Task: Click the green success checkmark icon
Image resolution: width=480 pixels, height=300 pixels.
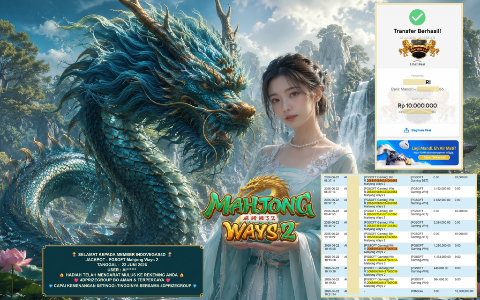Action: tap(417, 17)
